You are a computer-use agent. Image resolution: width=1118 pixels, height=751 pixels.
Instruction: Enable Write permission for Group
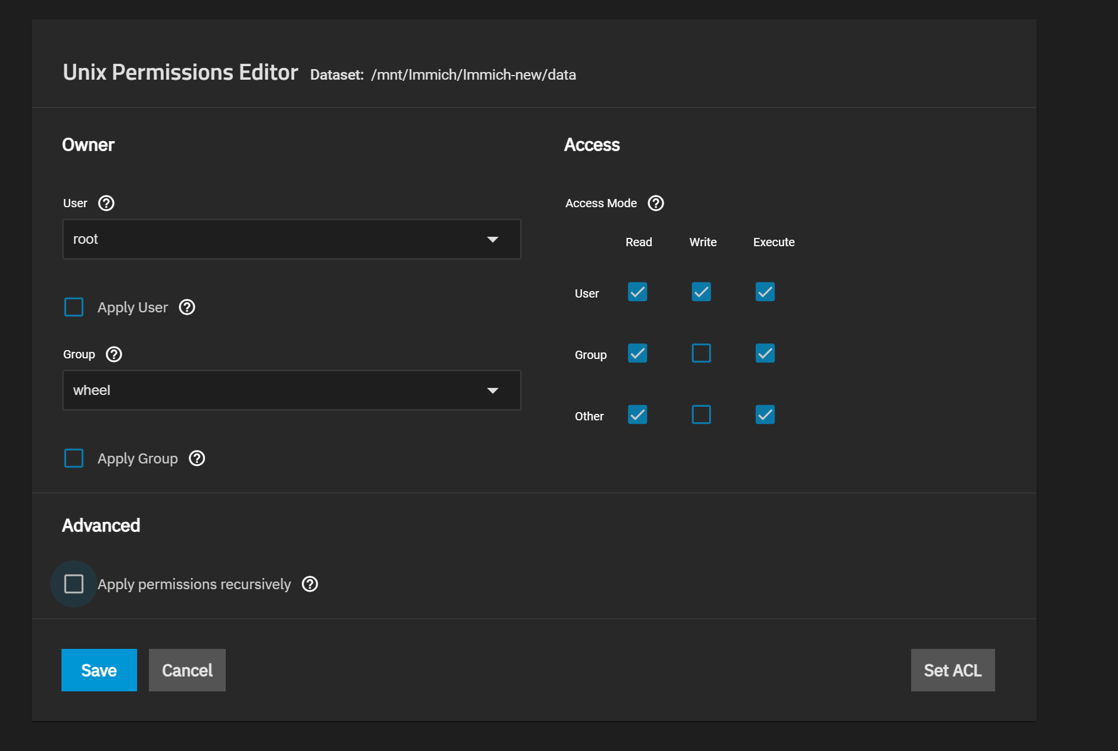[701, 353]
